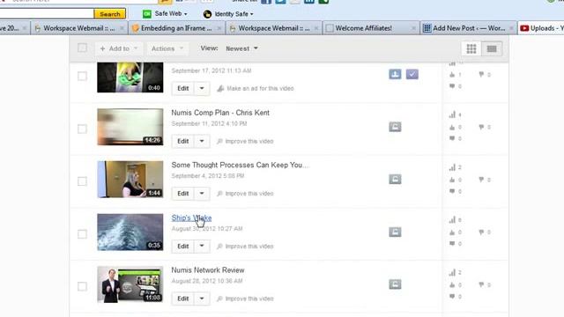Click privacy icon for Numis Network Review video
This screenshot has height=317, width=564.
tap(395, 284)
